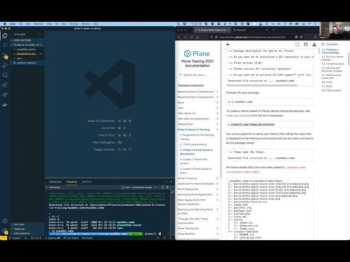350x262 pixels.
Task: Open Volto Hands-On training link
Action: (186, 113)
